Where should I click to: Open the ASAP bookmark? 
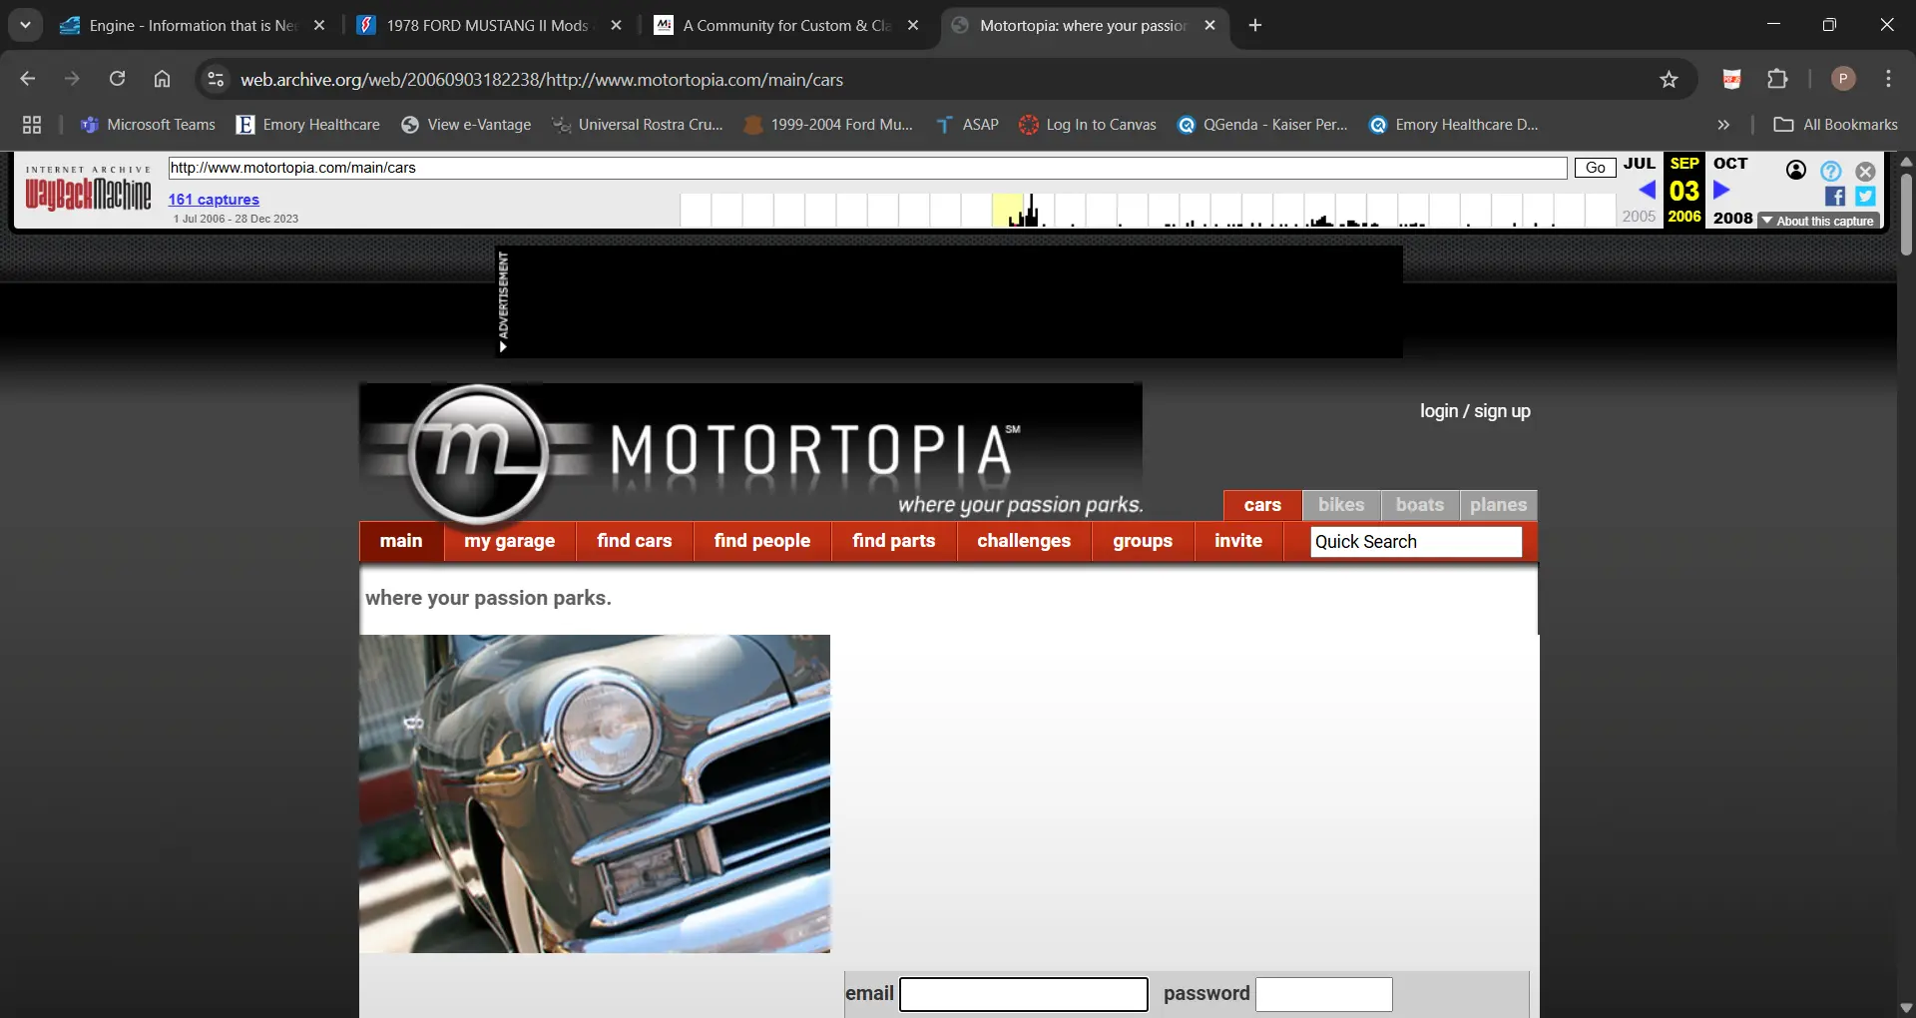click(967, 125)
